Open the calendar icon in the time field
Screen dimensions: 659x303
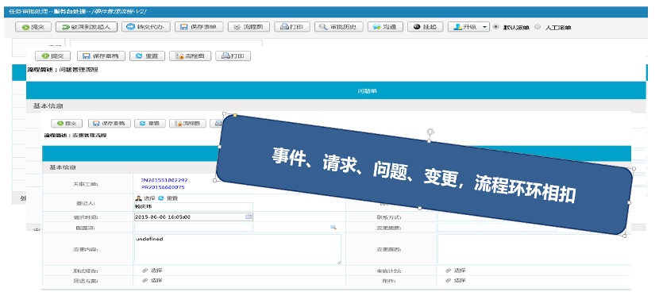pos(249,217)
